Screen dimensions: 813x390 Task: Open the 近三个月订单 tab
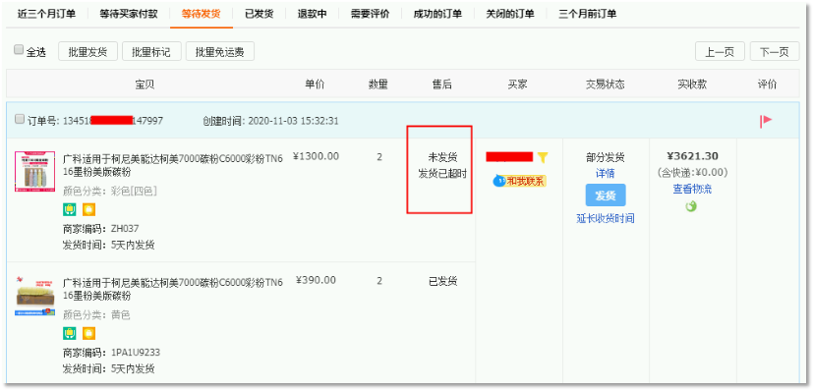point(46,14)
